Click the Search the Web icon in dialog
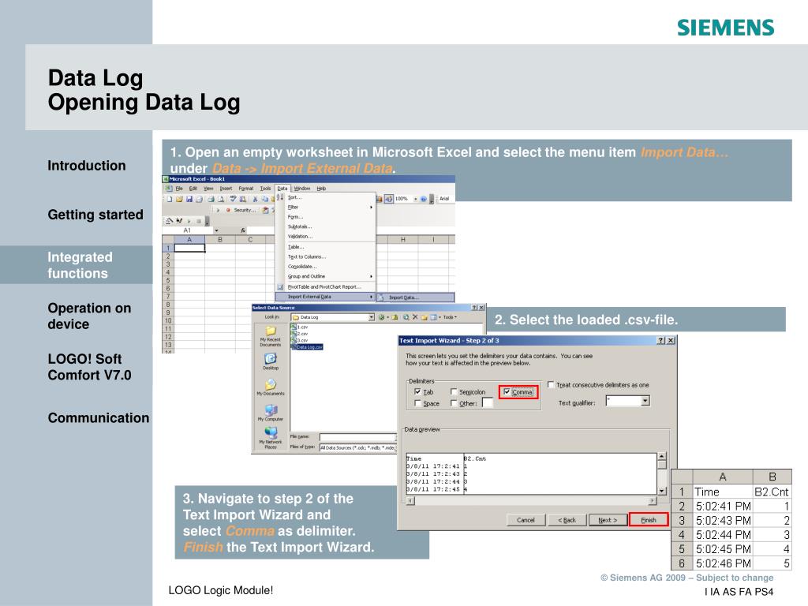This screenshot has width=808, height=606. 406,317
